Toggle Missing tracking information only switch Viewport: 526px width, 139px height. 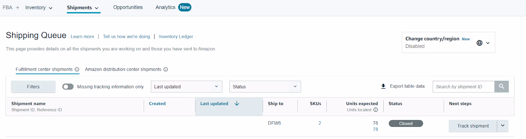(68, 87)
